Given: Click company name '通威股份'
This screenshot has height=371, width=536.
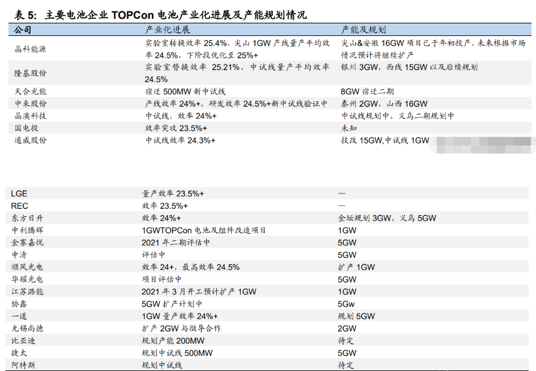Looking at the screenshot, I should (x=30, y=140).
